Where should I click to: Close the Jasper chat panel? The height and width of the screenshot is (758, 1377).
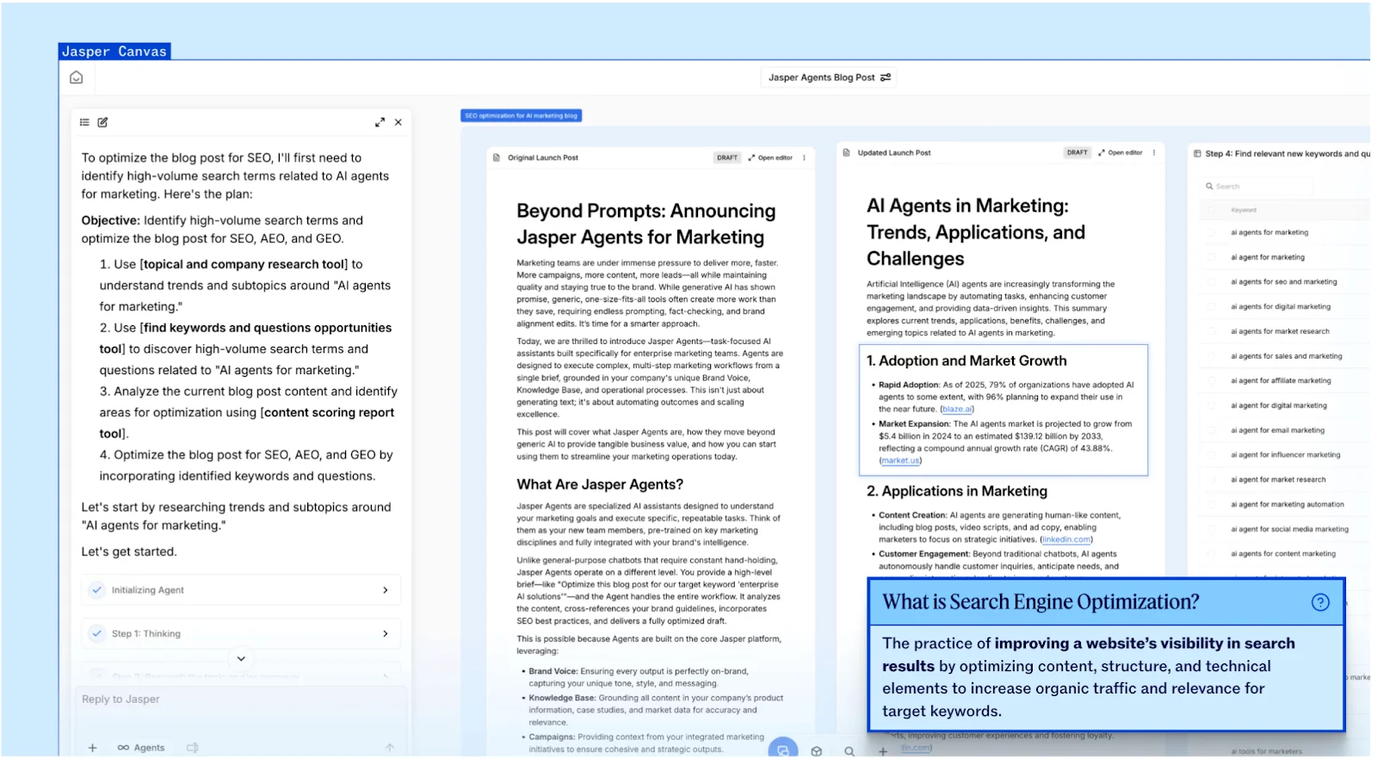pyautogui.click(x=398, y=122)
